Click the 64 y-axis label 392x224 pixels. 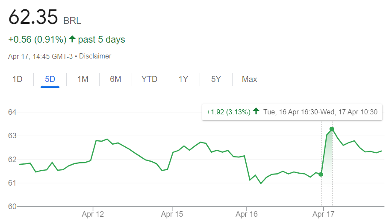[x=12, y=112]
